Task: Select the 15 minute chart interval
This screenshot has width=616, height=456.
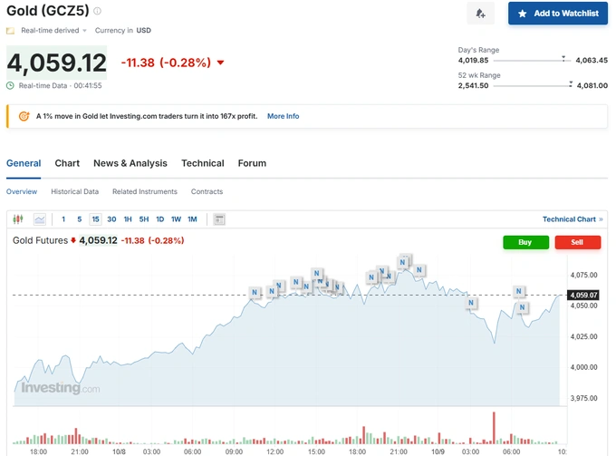Action: coord(95,219)
